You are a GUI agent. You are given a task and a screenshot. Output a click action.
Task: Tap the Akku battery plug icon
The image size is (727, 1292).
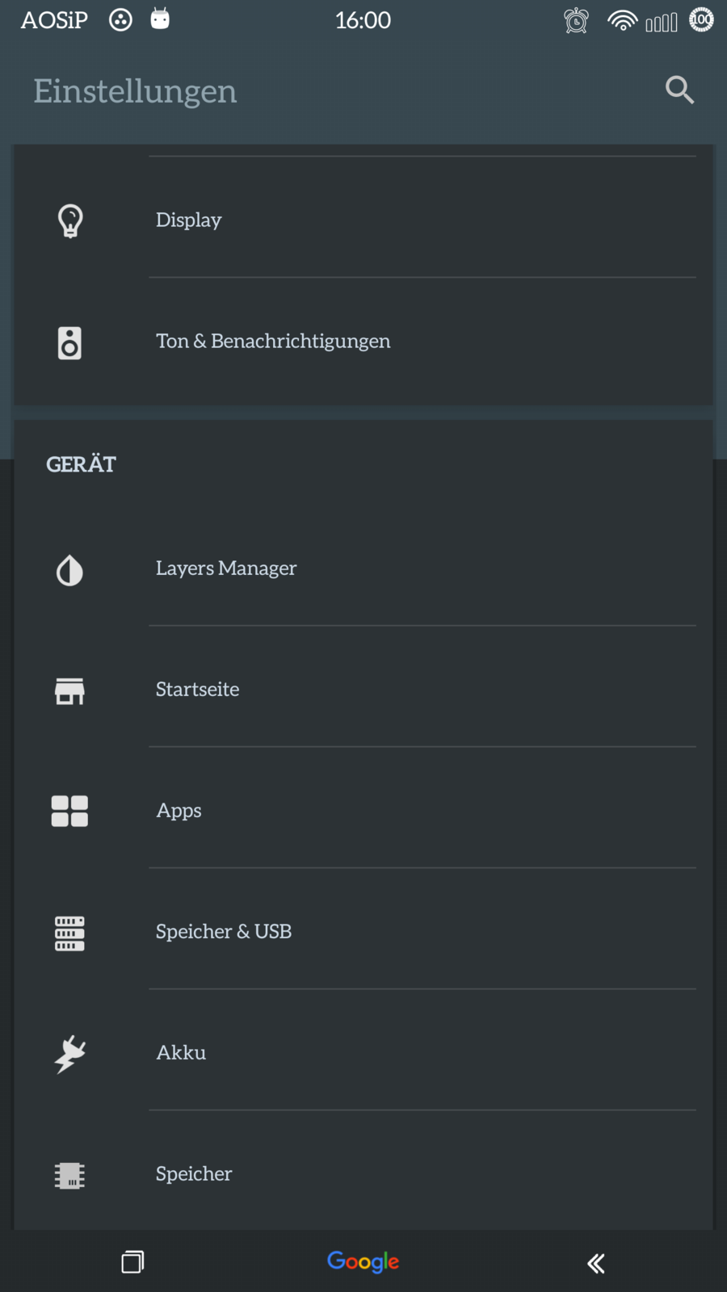point(69,1054)
